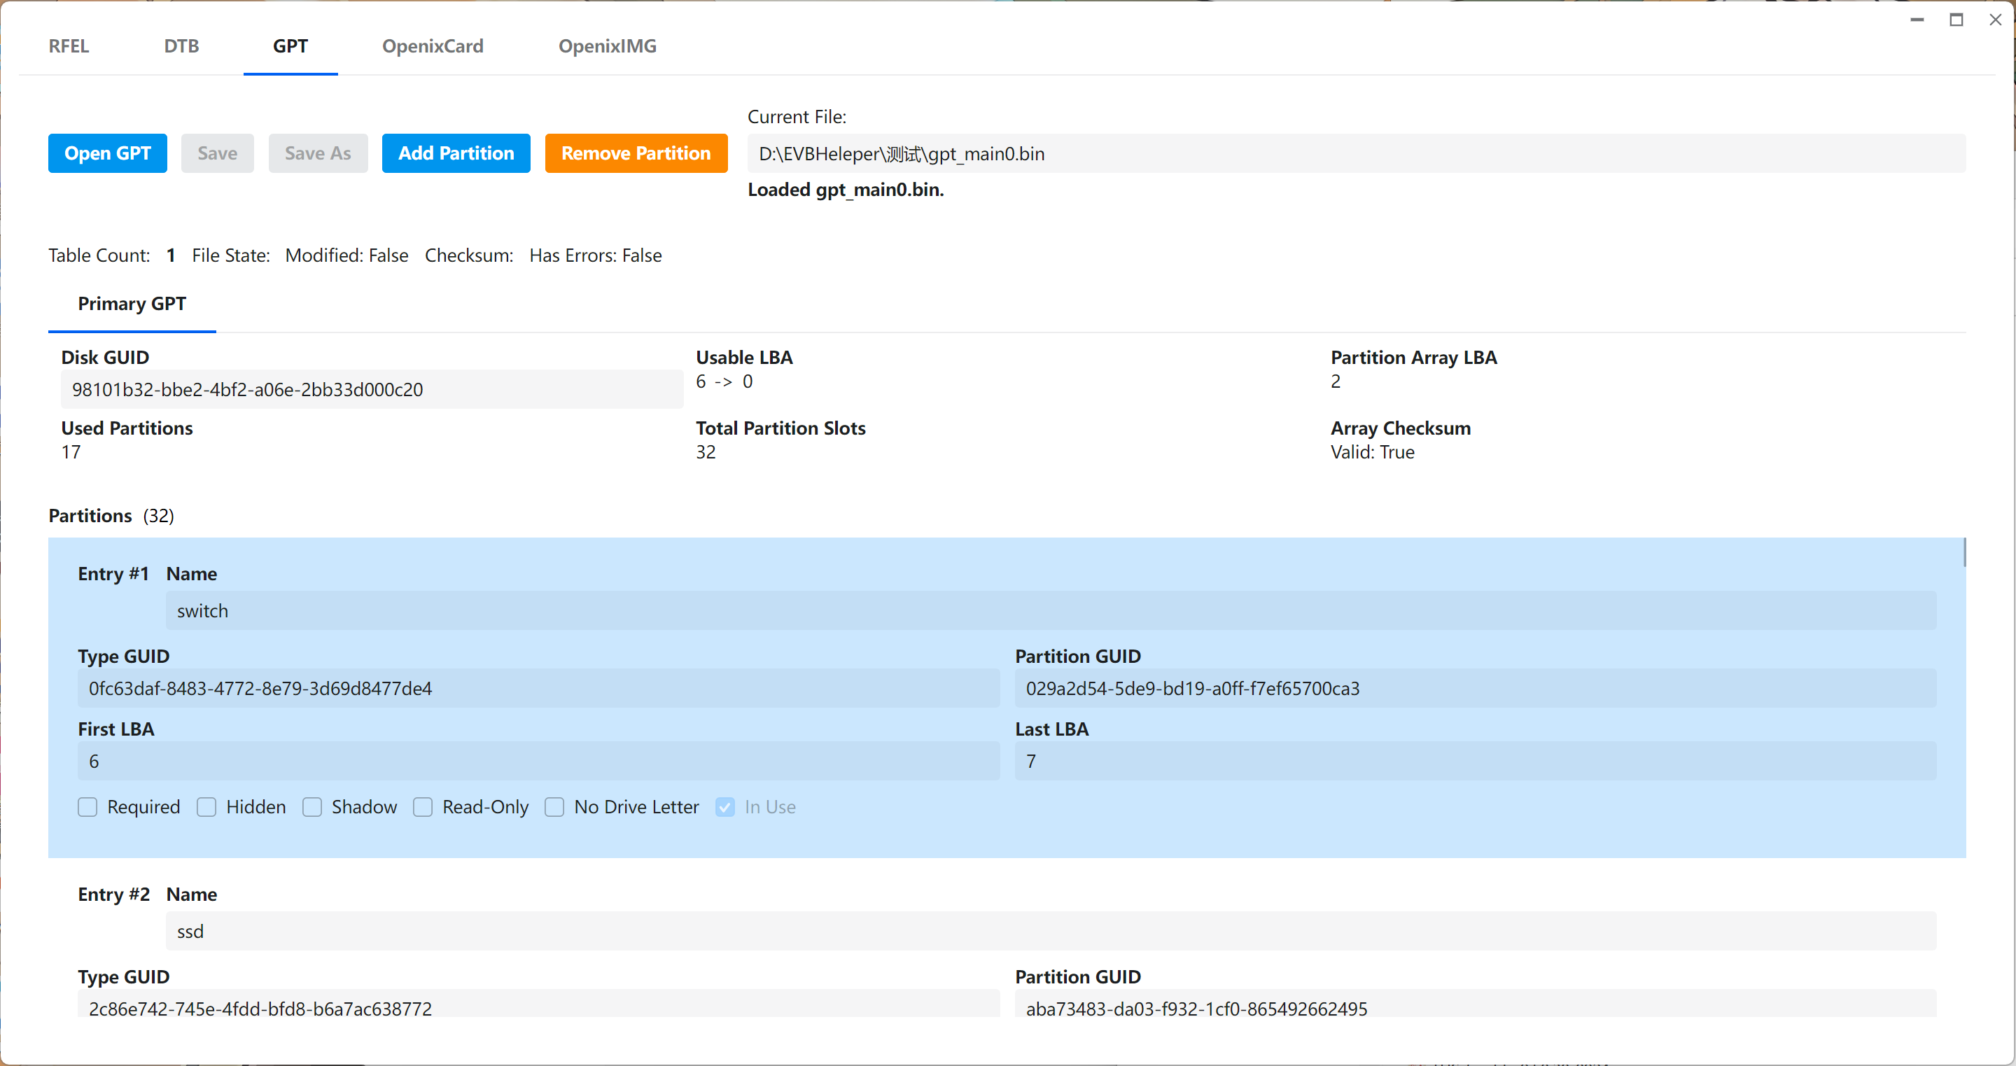Click the partitions list scrollbar thumb
The width and height of the screenshot is (2016, 1066).
[x=1964, y=552]
